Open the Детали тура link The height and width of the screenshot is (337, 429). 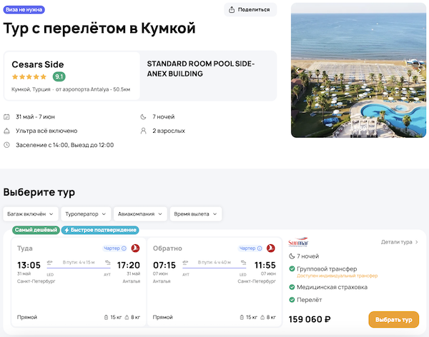pyautogui.click(x=400, y=242)
